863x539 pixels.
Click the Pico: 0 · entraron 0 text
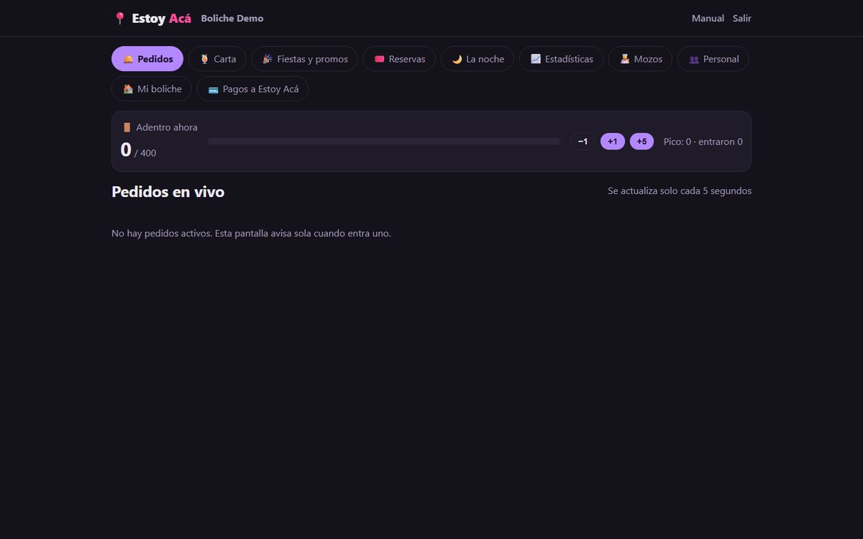point(703,142)
